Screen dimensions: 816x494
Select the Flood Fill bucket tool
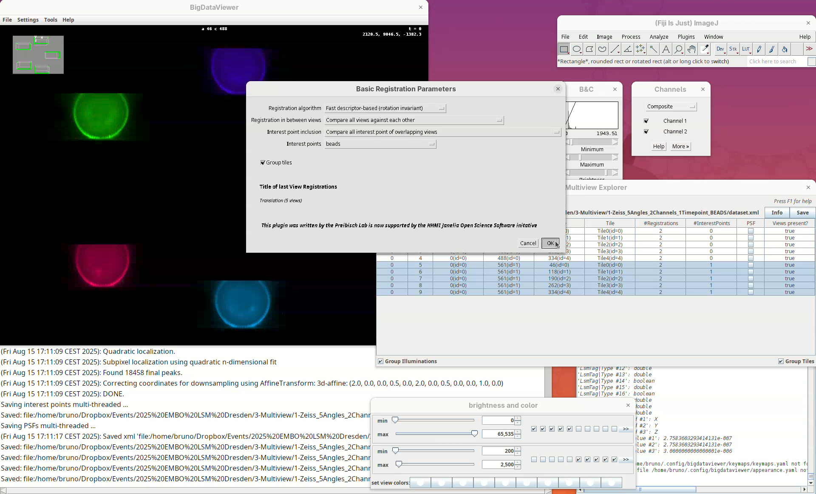785,49
